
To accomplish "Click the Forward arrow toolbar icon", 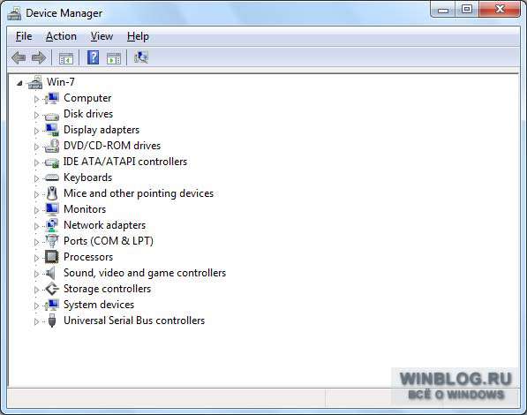I will point(39,58).
